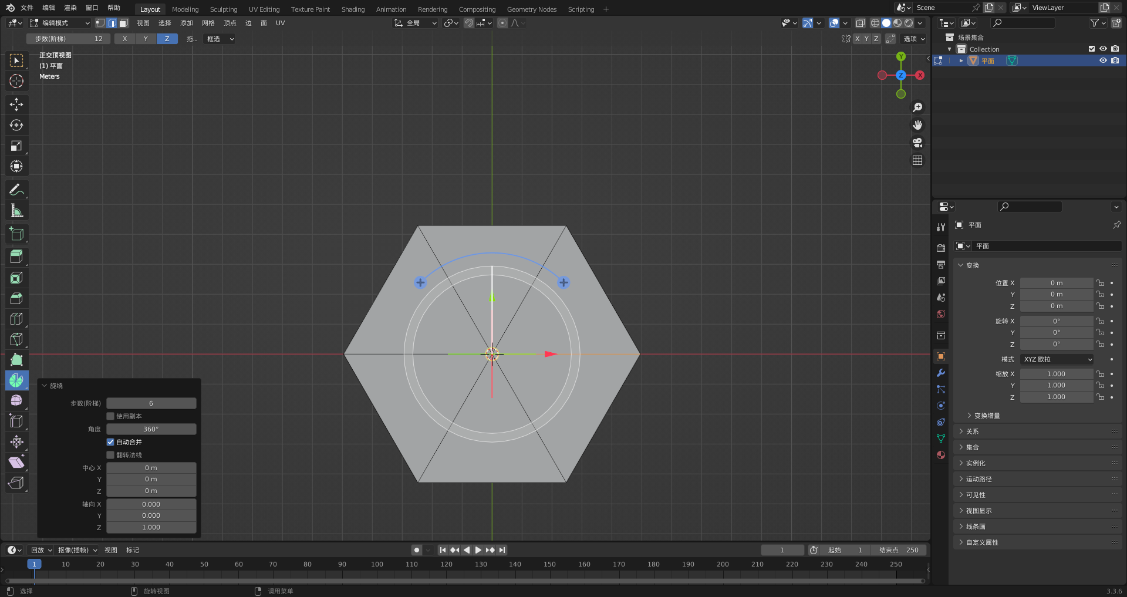Toggle X-ray display in viewport header
This screenshot has width=1127, height=597.
point(860,23)
